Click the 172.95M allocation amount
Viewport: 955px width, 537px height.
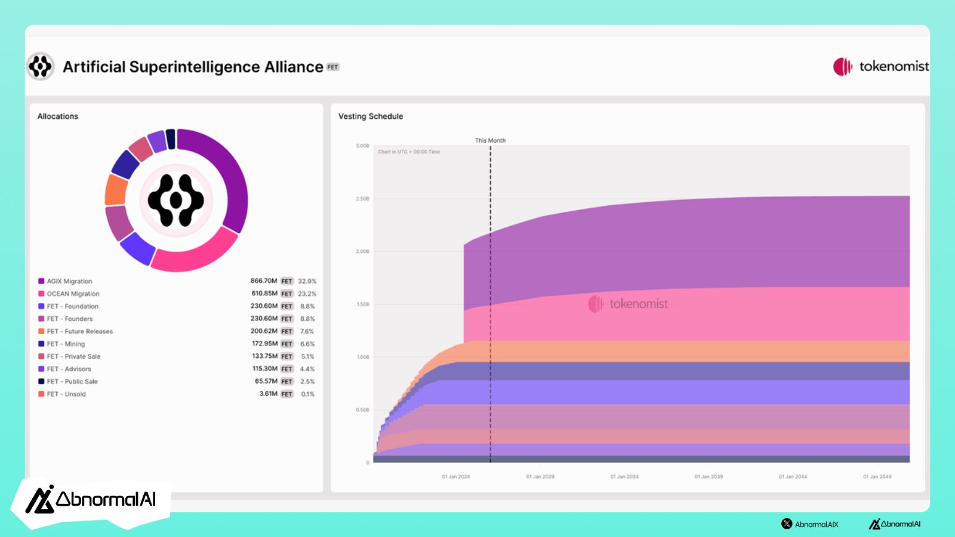(264, 344)
